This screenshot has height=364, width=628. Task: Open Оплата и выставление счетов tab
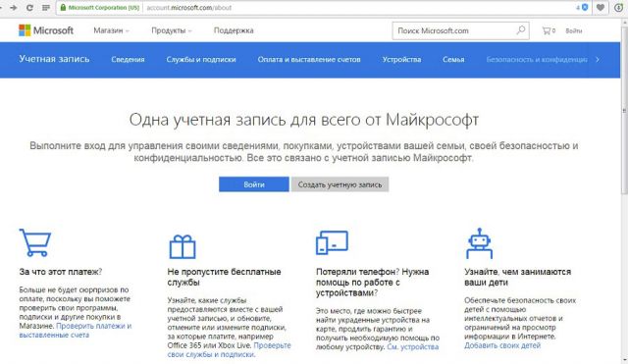click(309, 59)
